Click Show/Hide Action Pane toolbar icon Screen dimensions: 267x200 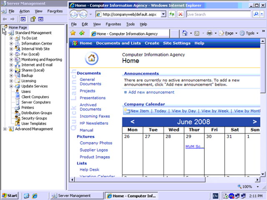[x=41, y=19]
